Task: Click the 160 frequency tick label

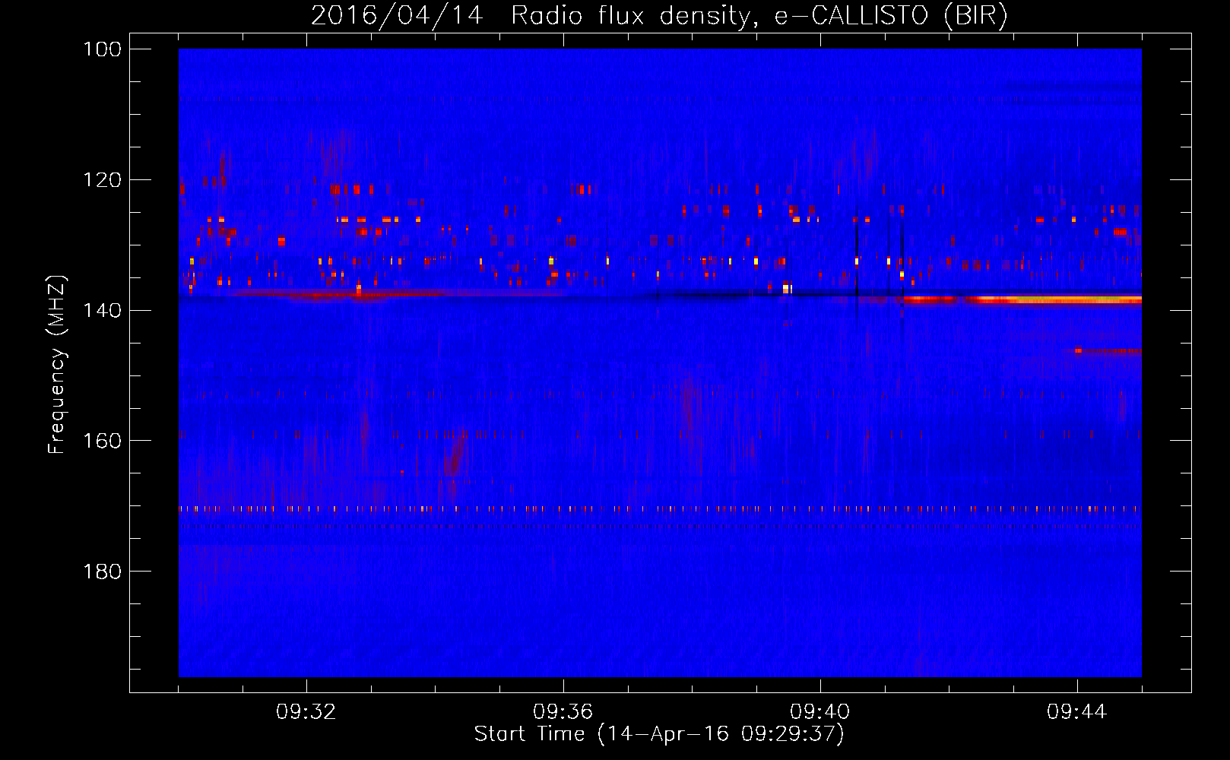Action: pos(102,441)
